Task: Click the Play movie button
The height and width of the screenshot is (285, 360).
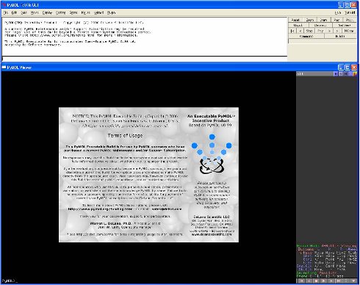Action: (320, 31)
